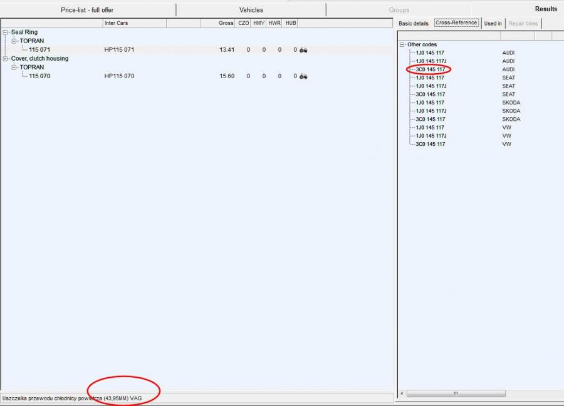Screen dimensions: 564x406
Task: Click the Inter Cars column header
Action: 116,23
